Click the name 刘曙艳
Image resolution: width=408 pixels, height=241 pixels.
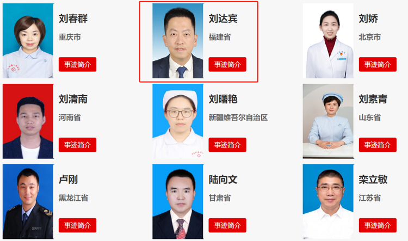tap(223, 99)
